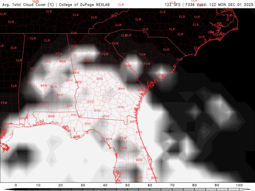Viewport: 255px width, 191px height.
Task: Click the 'Avg. Total Cloud Cover (%)' title text
Action: (x=28, y=4)
